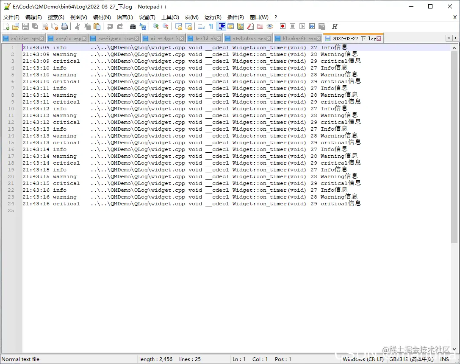Close the 2022-03-27_下.log tab
Viewport: 460px width, 364px height.
click(x=379, y=39)
